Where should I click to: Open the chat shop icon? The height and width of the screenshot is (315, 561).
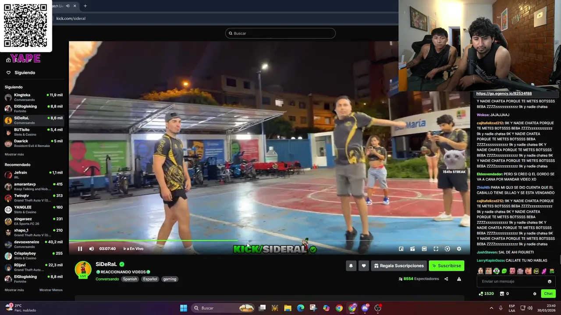coord(502,294)
